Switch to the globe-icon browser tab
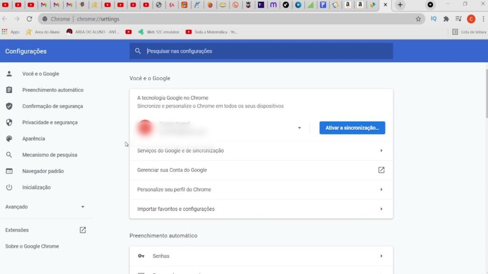This screenshot has width=488, height=274. pyautogui.click(x=159, y=5)
